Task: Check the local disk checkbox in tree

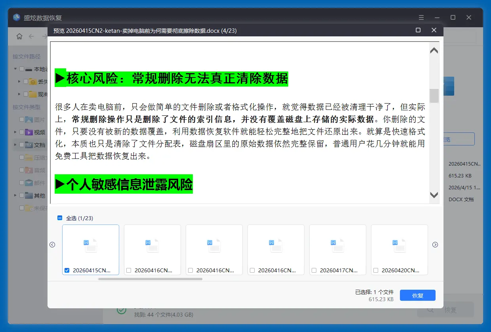Action: coord(22,69)
